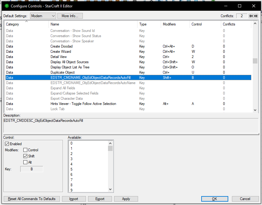Check the Alt modifier checkbox
The width and height of the screenshot is (262, 205).
(x=25, y=162)
